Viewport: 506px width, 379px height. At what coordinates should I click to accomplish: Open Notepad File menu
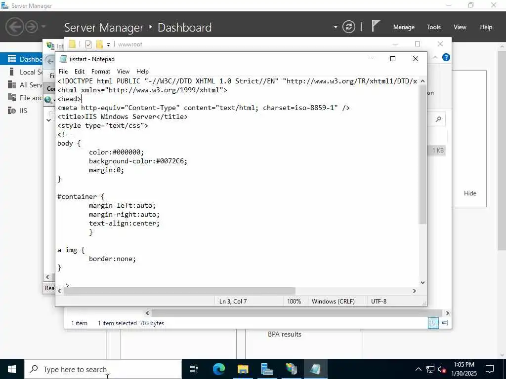(x=63, y=72)
